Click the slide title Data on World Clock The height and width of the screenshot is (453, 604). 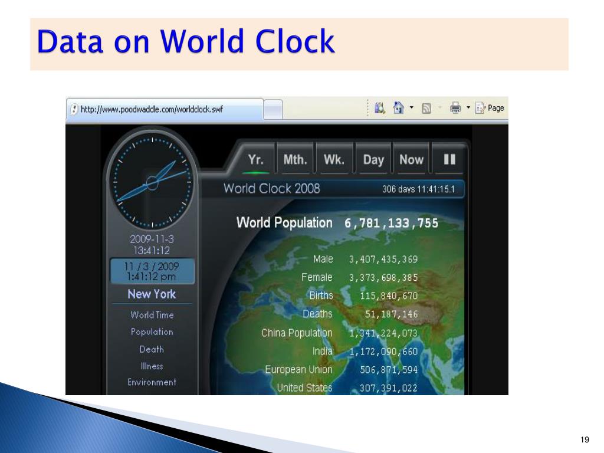[x=186, y=41]
